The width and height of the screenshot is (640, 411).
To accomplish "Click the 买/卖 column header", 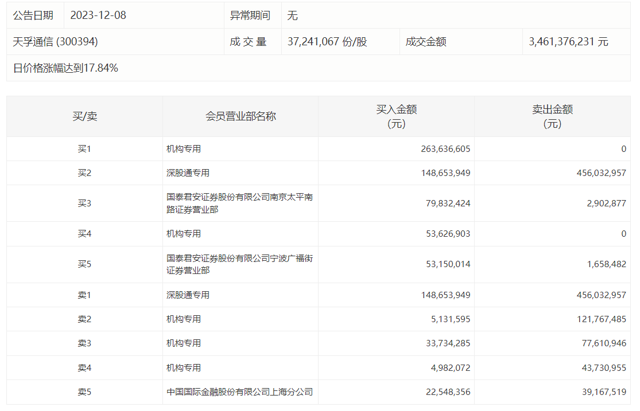I will (84, 116).
